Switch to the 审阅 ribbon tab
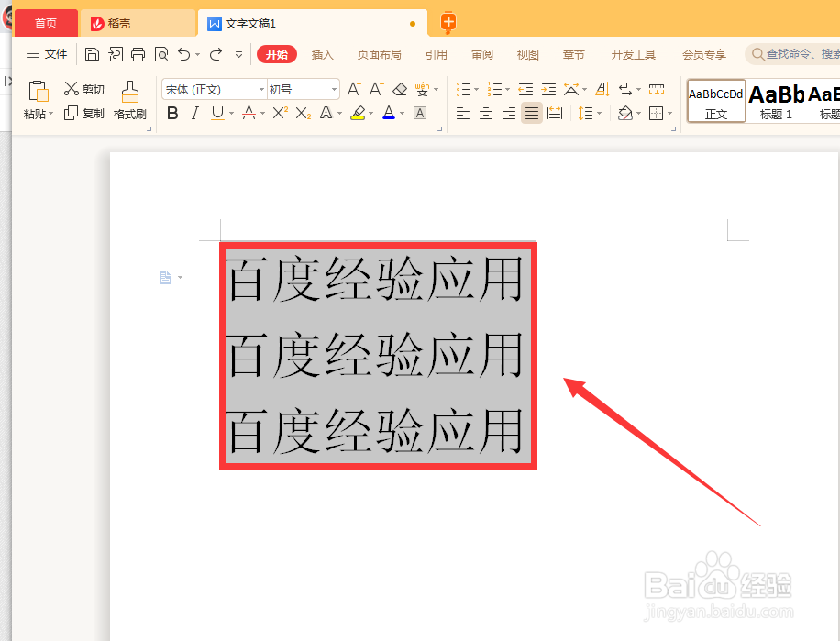The image size is (840, 641). pos(482,55)
